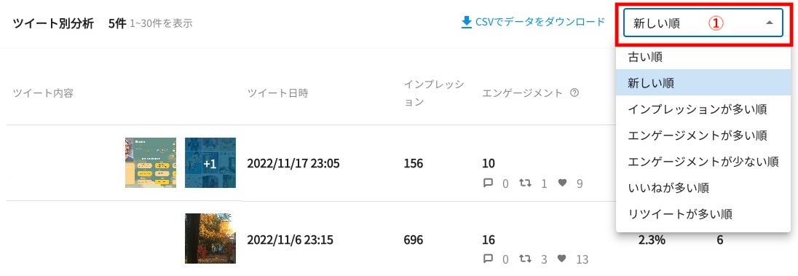798x276 pixels.
Task: Click the CSV download arrow icon
Action: coord(466,23)
